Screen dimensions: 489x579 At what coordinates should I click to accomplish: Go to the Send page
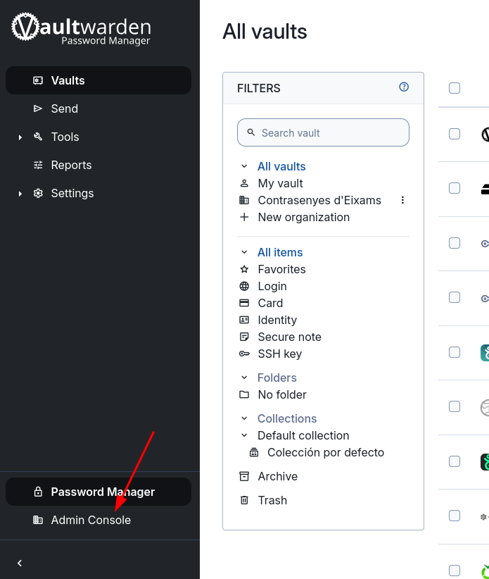tap(99, 108)
